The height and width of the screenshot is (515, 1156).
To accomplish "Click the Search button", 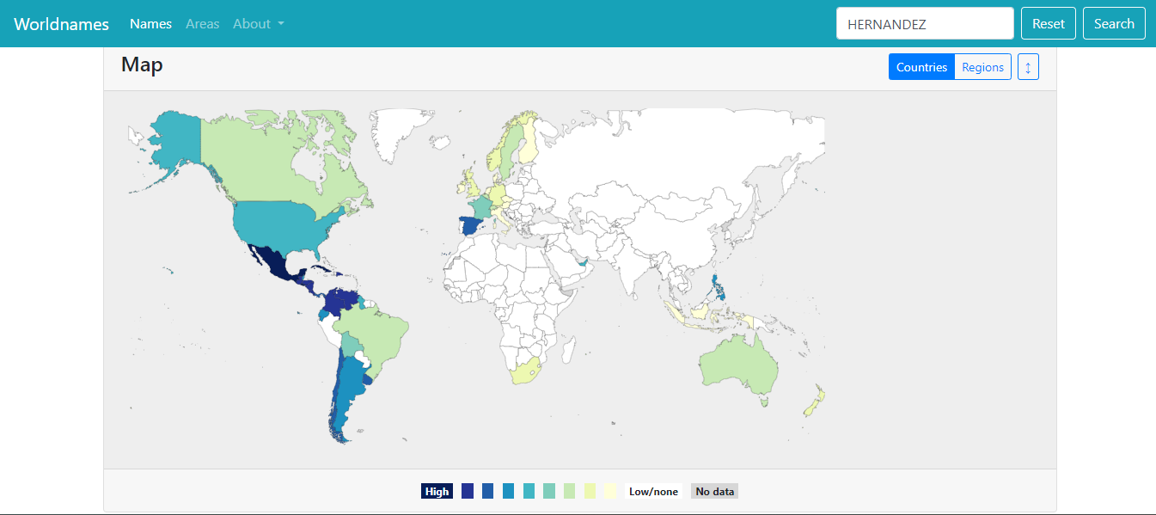I will click(x=1114, y=24).
